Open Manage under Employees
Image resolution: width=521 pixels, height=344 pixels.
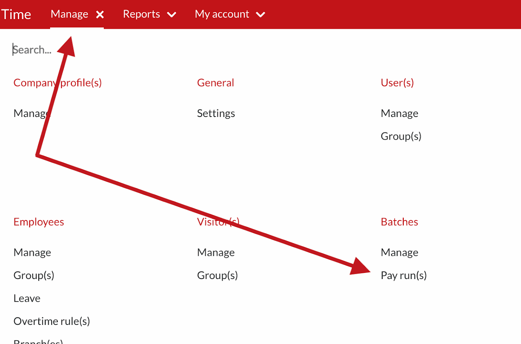32,253
